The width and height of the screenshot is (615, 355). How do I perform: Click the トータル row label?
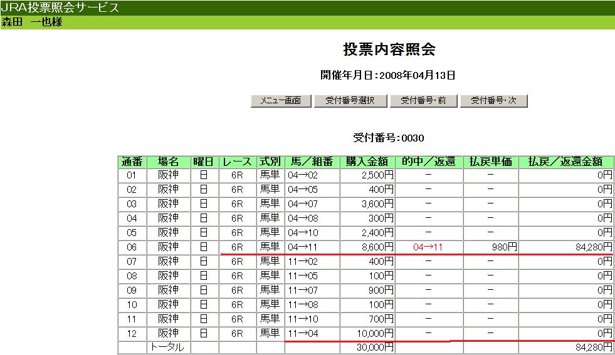167,347
